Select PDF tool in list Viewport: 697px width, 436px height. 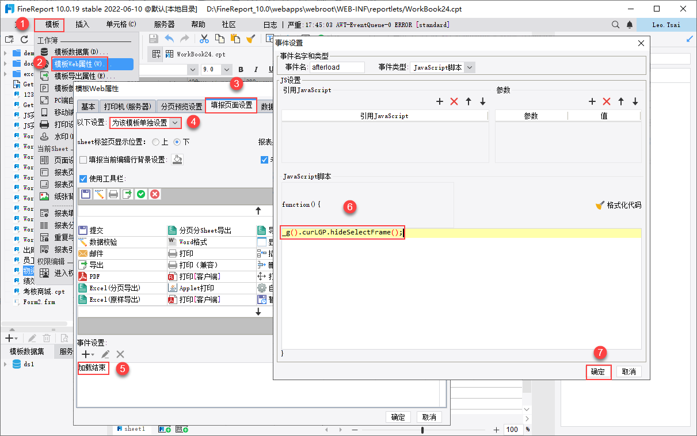pos(122,276)
